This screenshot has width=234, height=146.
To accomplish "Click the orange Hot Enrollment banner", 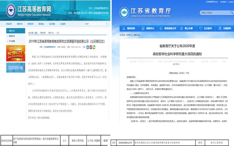I will [15, 53].
